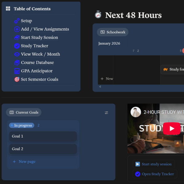Click the Course Database stacked books icon
The width and height of the screenshot is (184, 184).
coord(17,63)
